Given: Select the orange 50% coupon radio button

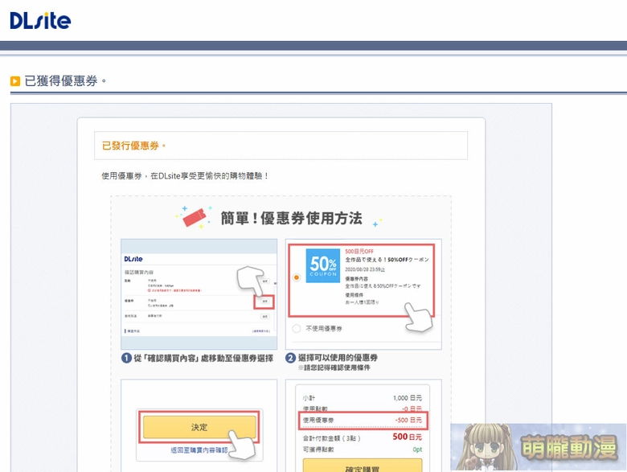Looking at the screenshot, I should click(x=297, y=277).
